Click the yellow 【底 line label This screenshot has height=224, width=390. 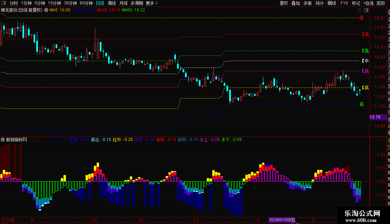tap(365, 88)
